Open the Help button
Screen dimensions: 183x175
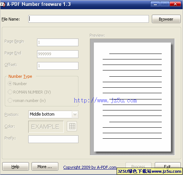(x=15, y=167)
